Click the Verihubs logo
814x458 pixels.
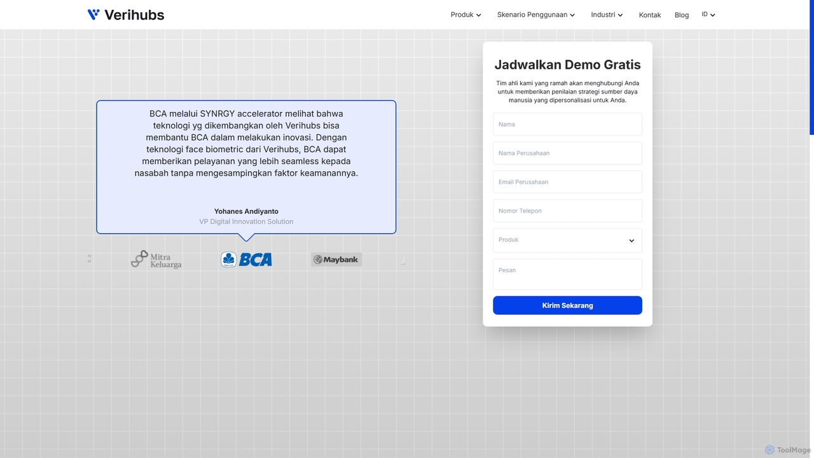125,15
